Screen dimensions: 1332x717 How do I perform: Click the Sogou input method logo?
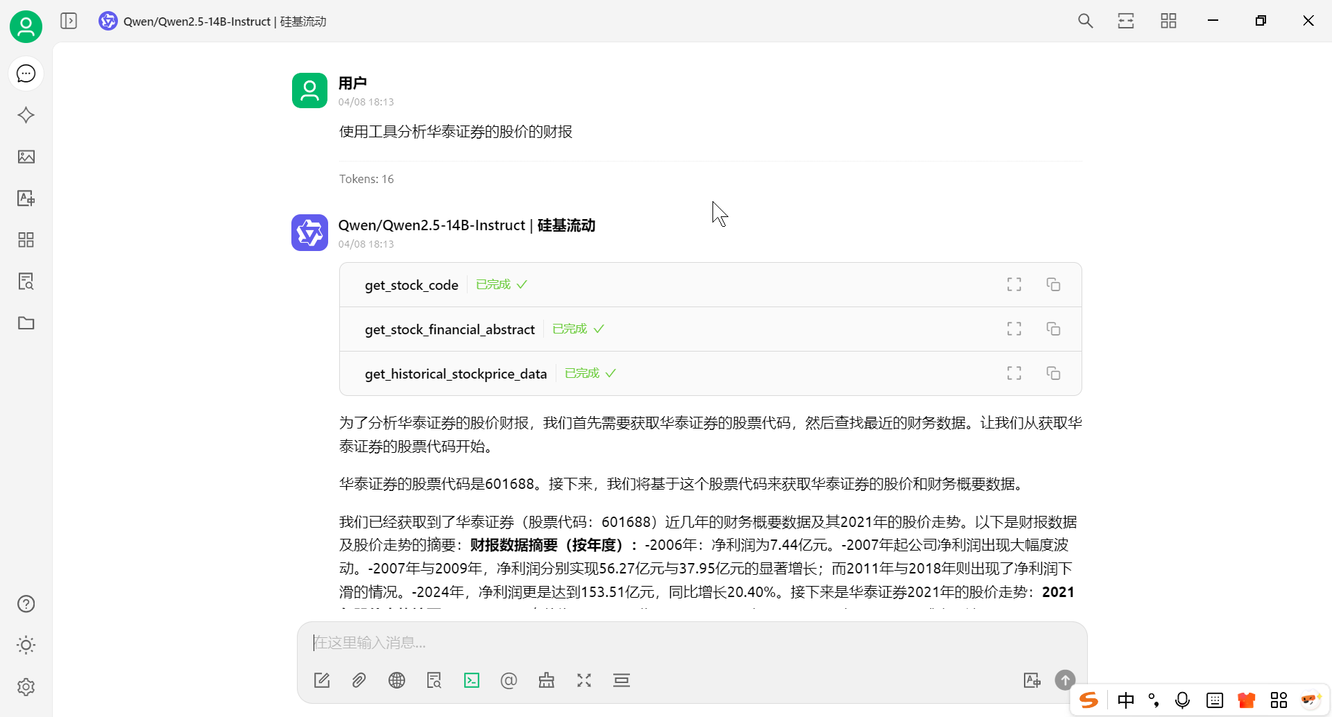coord(1089,700)
